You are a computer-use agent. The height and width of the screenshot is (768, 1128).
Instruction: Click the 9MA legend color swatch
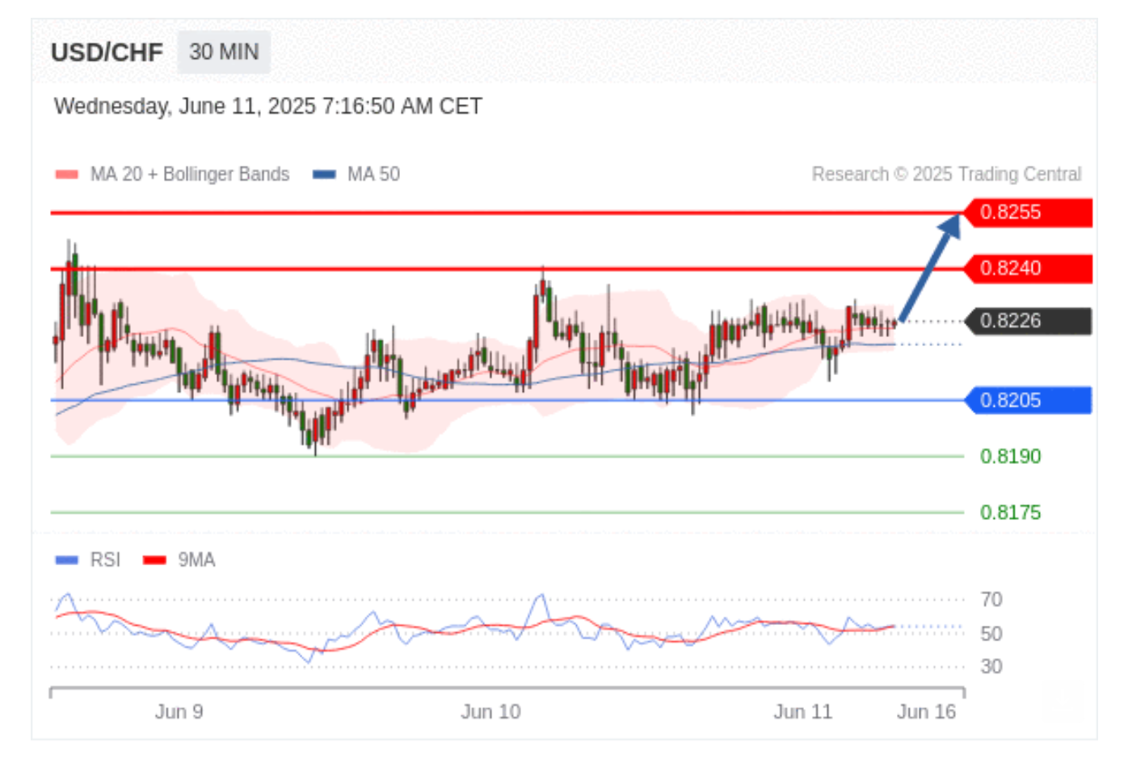click(x=154, y=560)
